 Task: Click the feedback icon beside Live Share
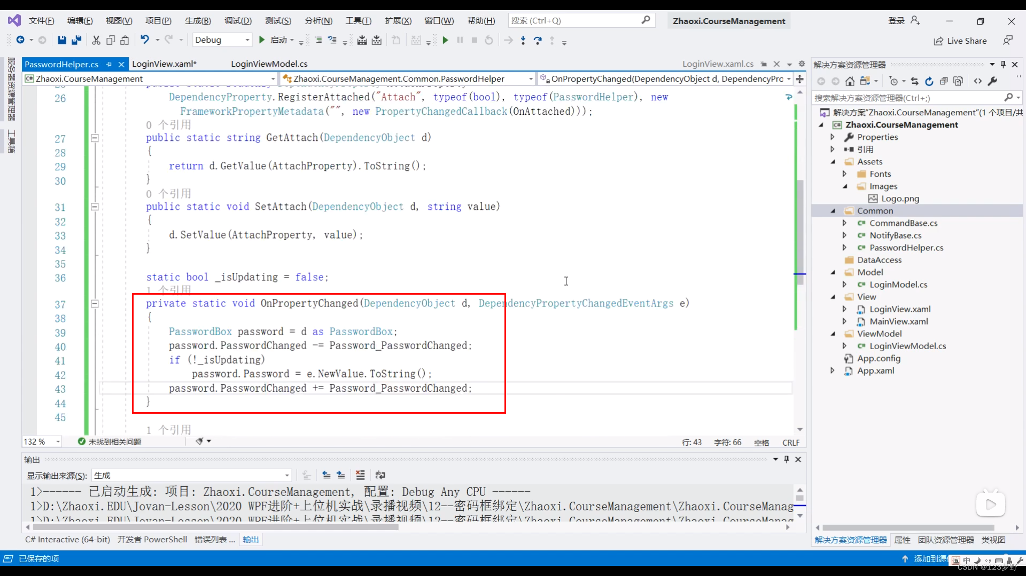point(1008,40)
